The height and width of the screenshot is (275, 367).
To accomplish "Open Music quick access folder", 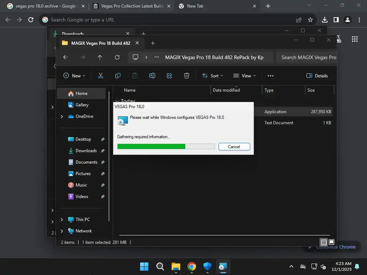I will pos(81,185).
